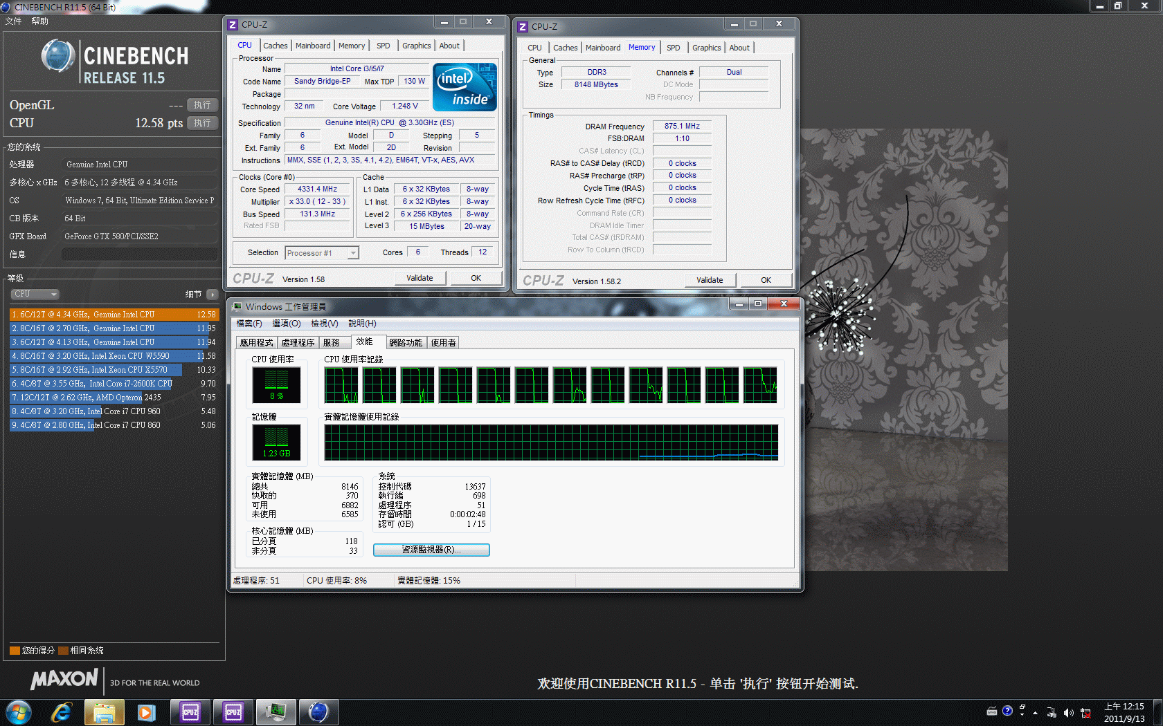
Task: Switch to 網路功能 tab in Task Manager
Action: pyautogui.click(x=406, y=342)
